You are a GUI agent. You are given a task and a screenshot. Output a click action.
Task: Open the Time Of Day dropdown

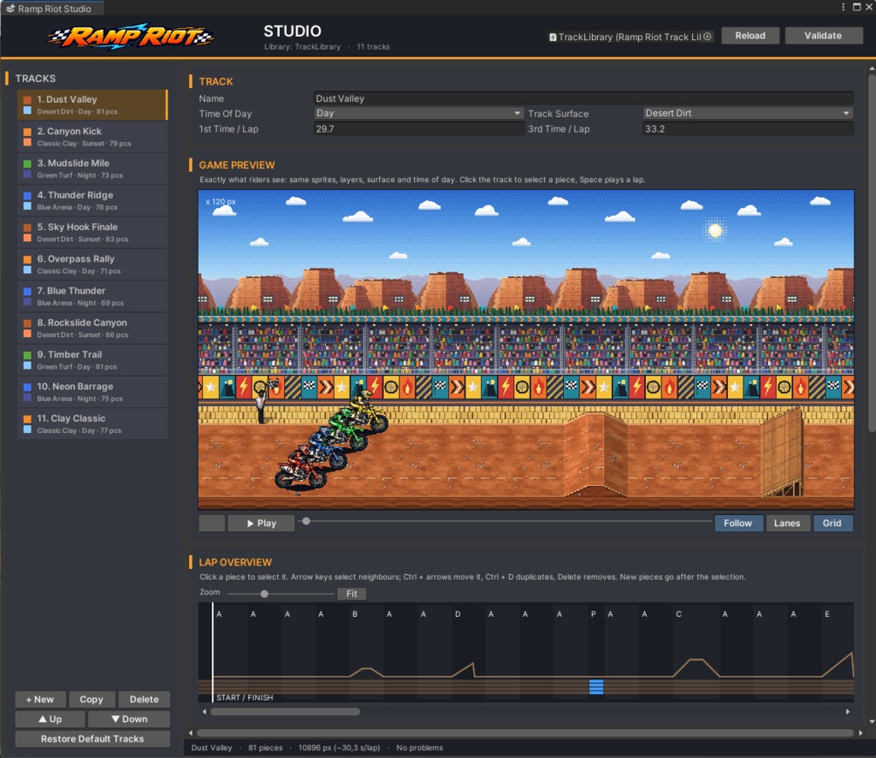(x=418, y=114)
